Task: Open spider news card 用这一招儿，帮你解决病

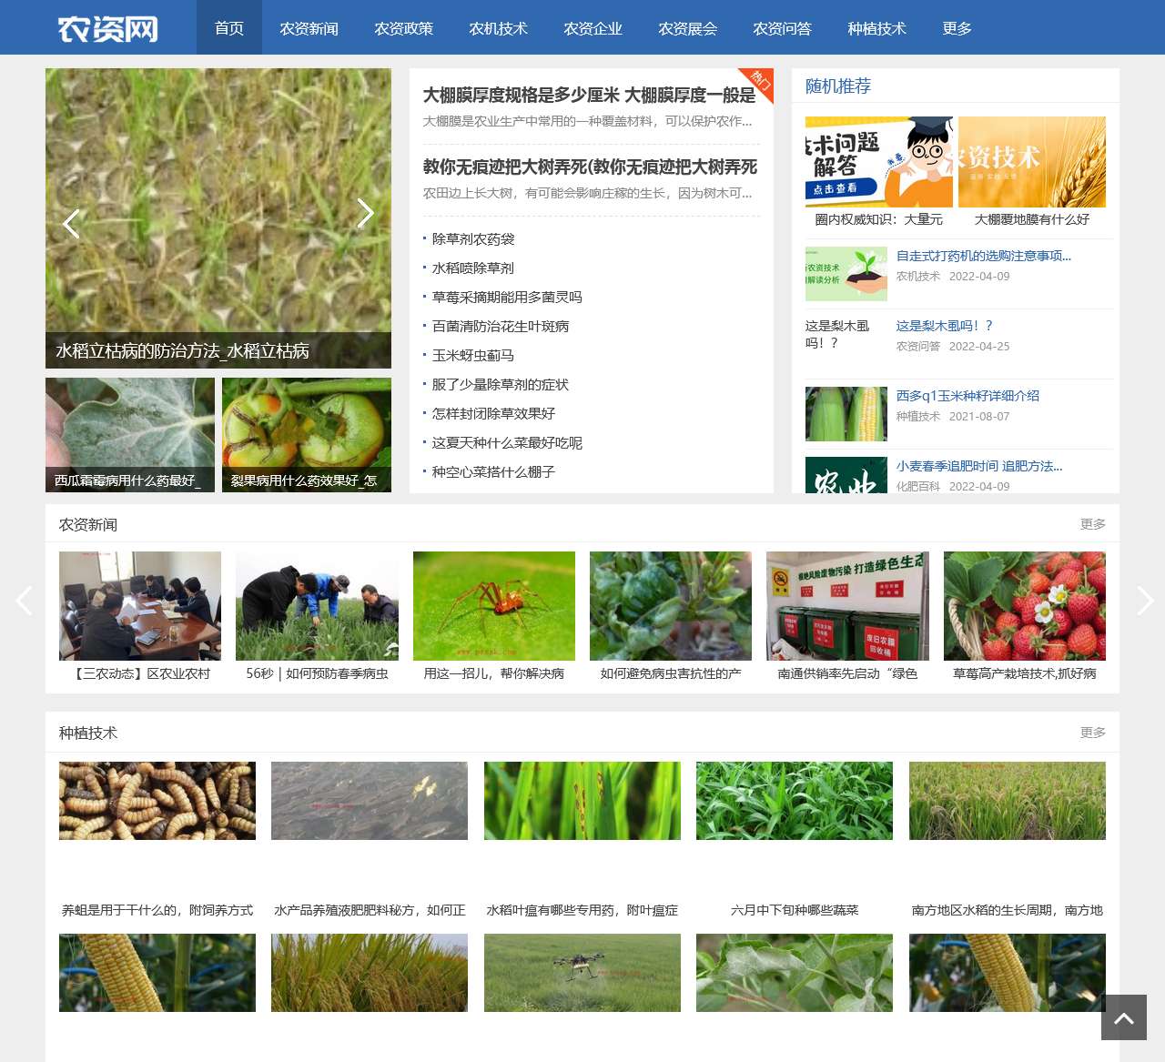Action: 494,617
